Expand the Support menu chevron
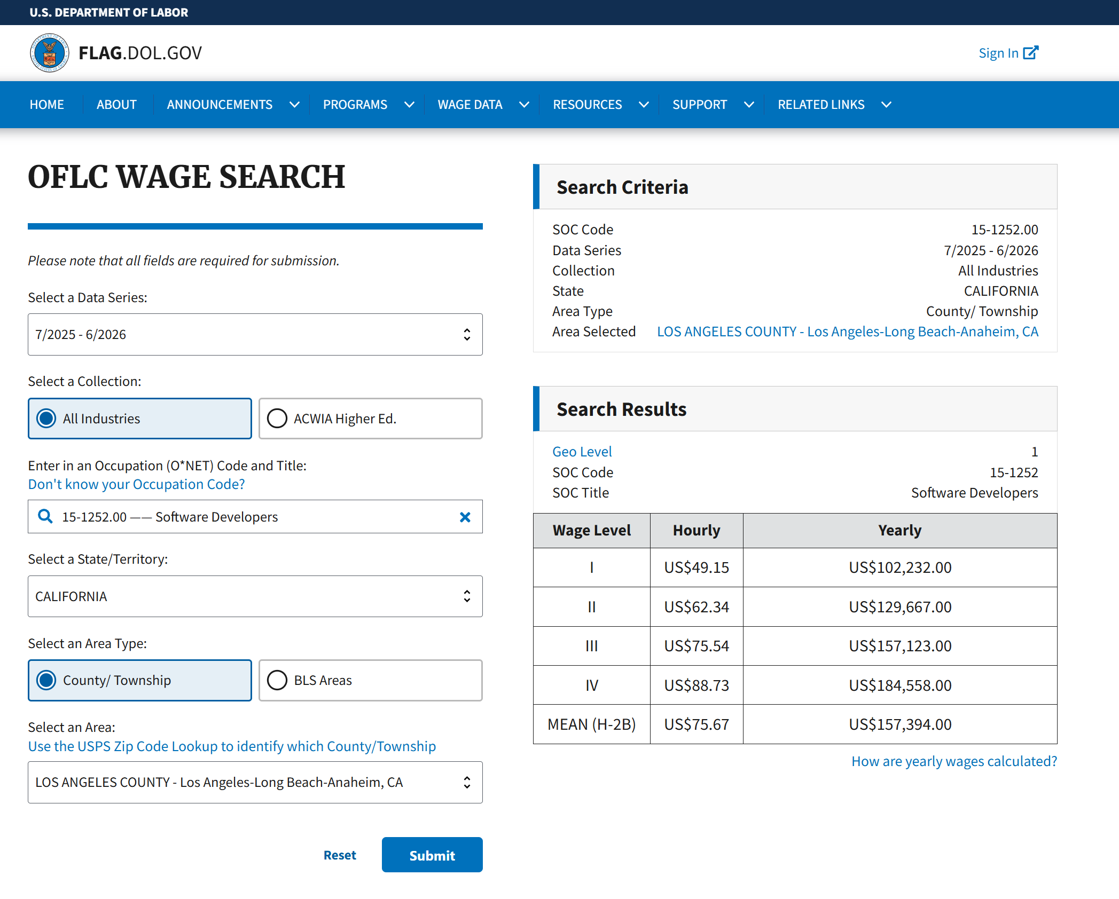 (749, 105)
